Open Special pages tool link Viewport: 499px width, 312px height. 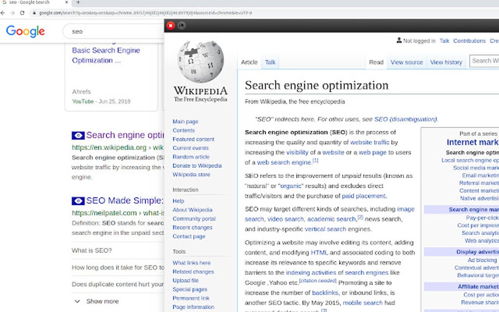pyautogui.click(x=190, y=290)
